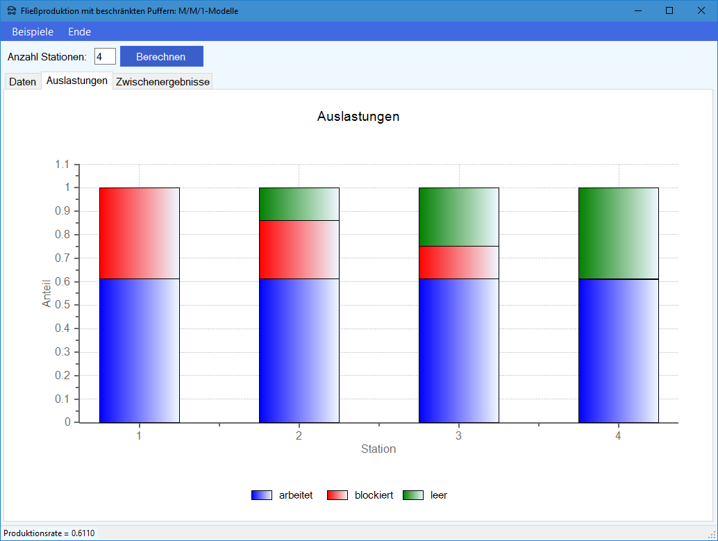Click the blue working segment of station 3
Viewport: 718px width, 541px height.
point(458,350)
